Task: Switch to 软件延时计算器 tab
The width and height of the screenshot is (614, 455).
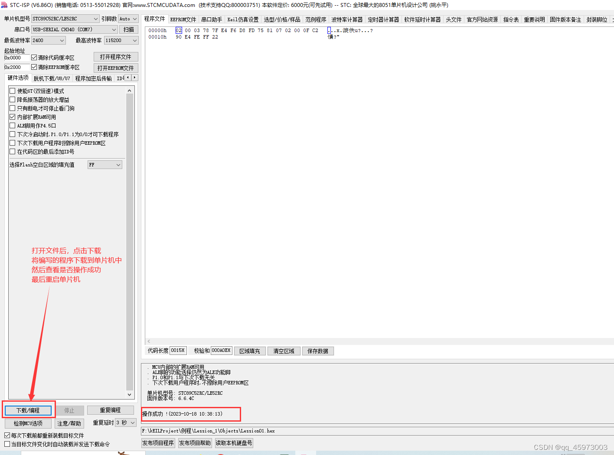Action: 422,19
